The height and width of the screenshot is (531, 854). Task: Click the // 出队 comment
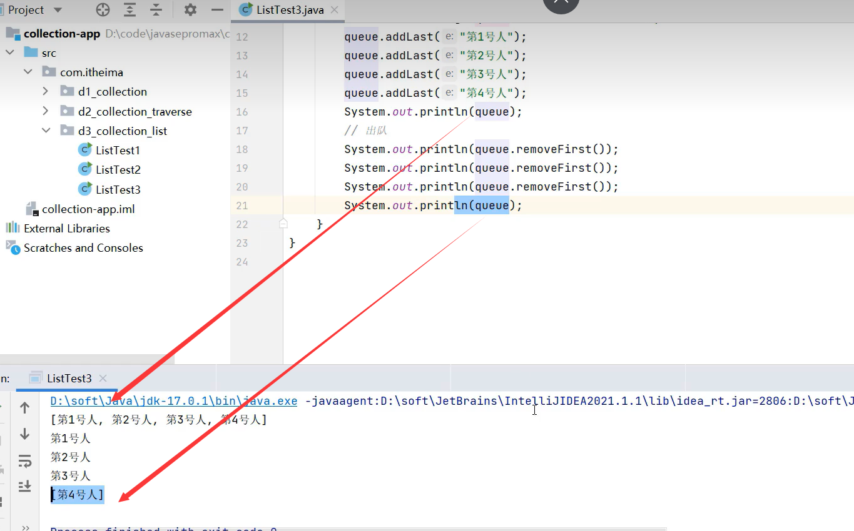pyautogui.click(x=366, y=131)
